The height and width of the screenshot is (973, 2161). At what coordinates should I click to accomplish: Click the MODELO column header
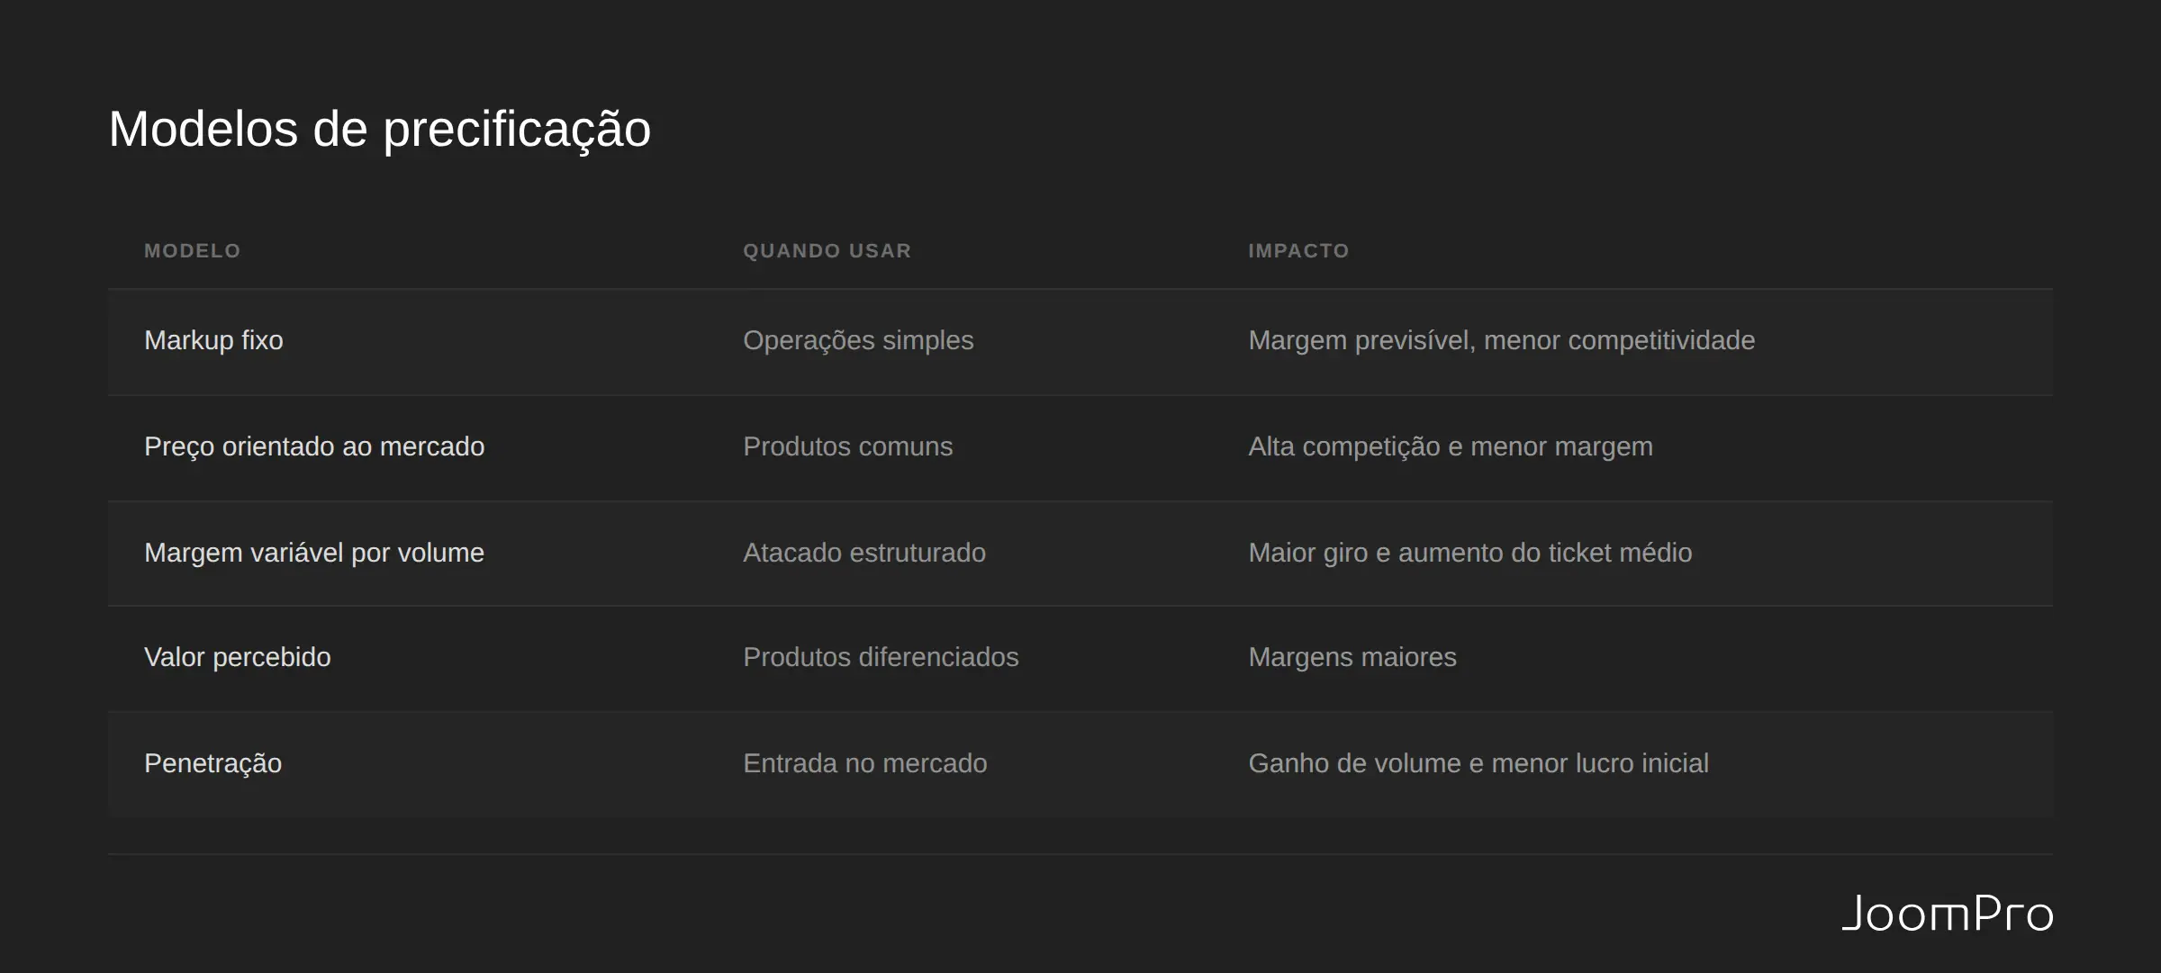point(193,251)
